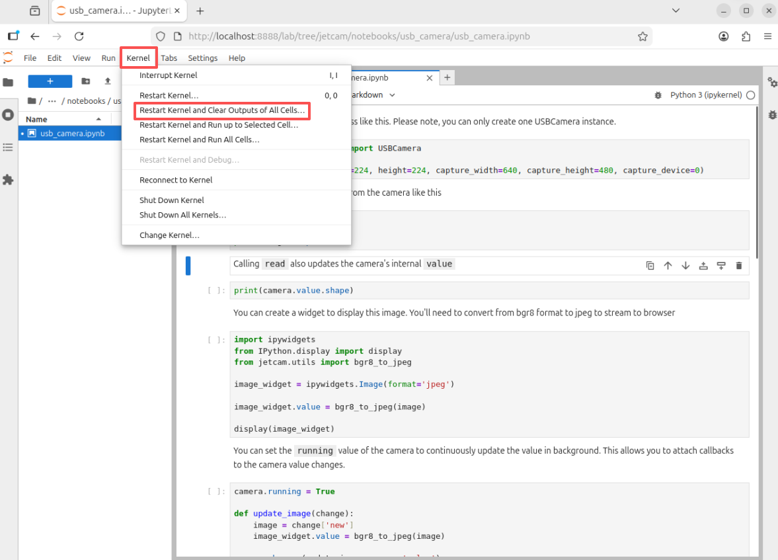Go to the notebooks breadcrumb folder
This screenshot has width=778, height=560.
(86, 100)
